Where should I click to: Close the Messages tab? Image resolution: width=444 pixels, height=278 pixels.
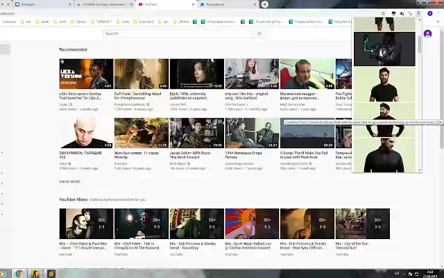70,5
